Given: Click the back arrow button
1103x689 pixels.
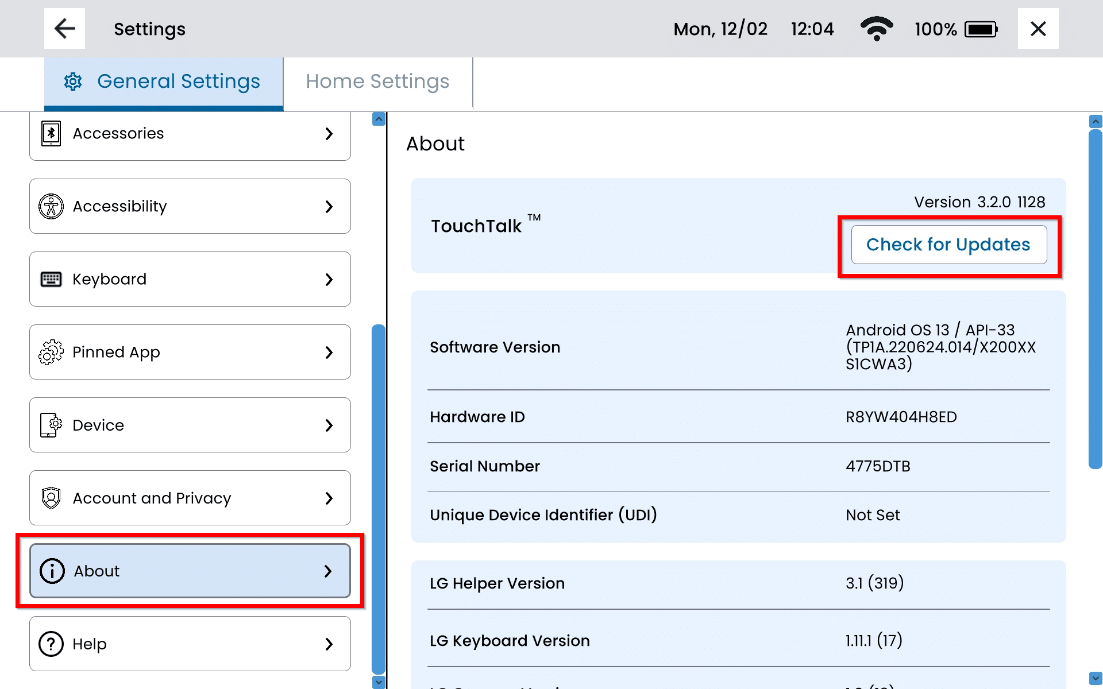Looking at the screenshot, I should 64,29.
